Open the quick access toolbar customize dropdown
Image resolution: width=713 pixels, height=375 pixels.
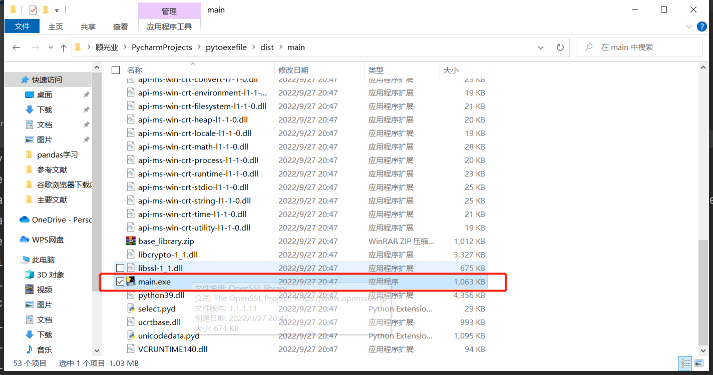pyautogui.click(x=57, y=10)
